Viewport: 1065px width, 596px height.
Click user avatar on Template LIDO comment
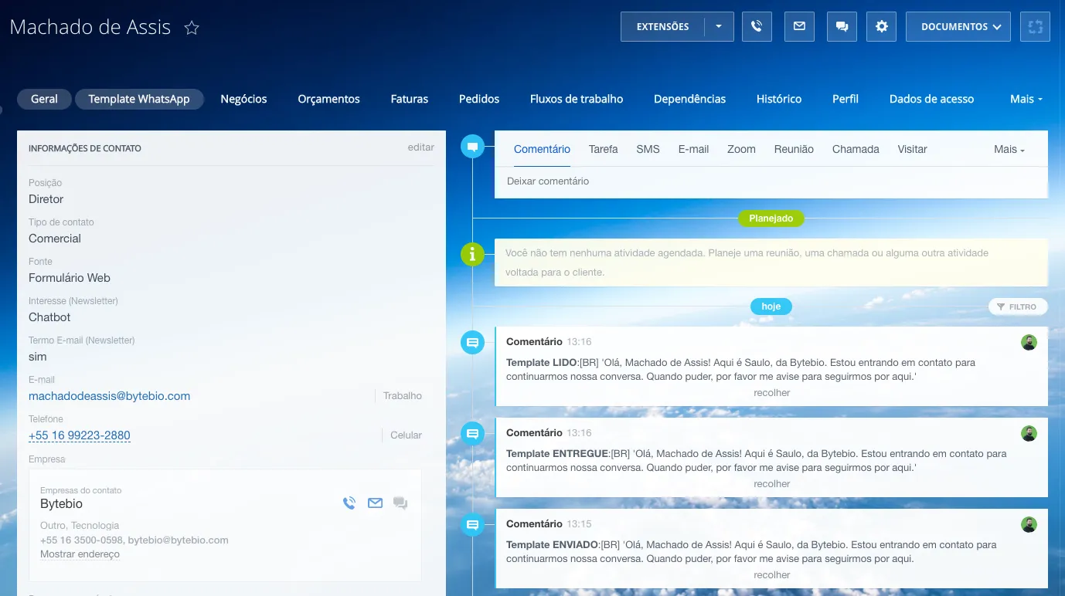[1029, 342]
